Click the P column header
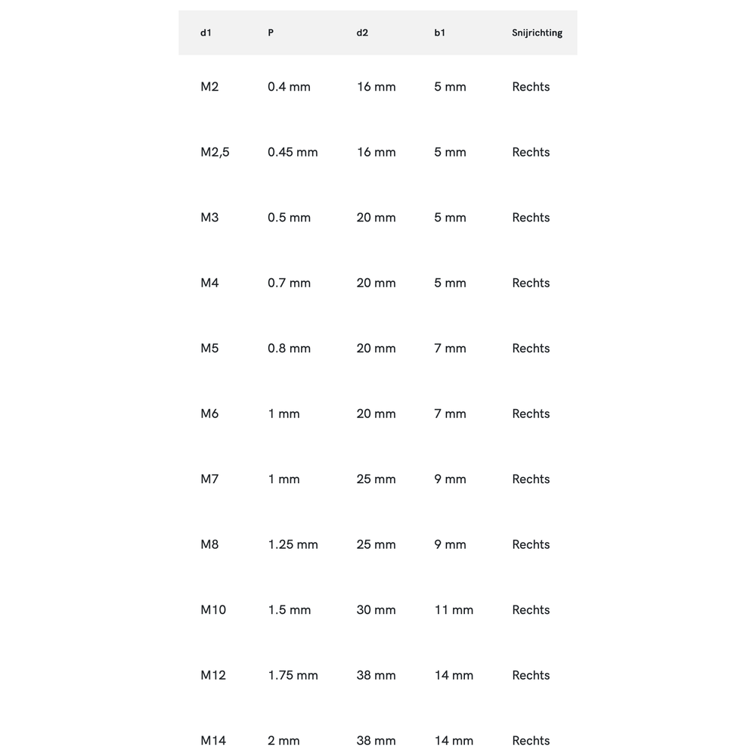Viewport: 756px width, 756px height. [x=271, y=33]
